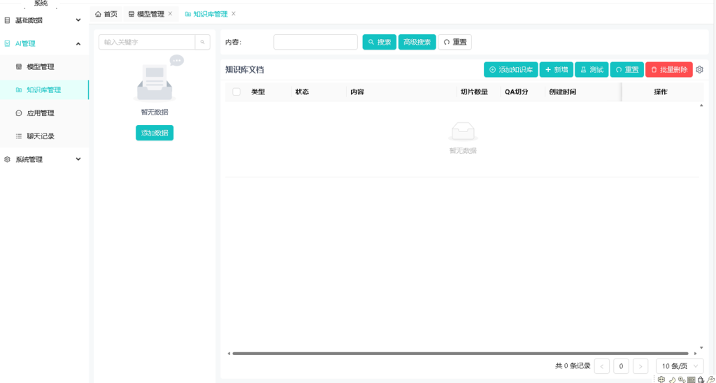Viewport: 716px width, 383px height.
Task: Click the IME moon icon
Action: point(672,380)
